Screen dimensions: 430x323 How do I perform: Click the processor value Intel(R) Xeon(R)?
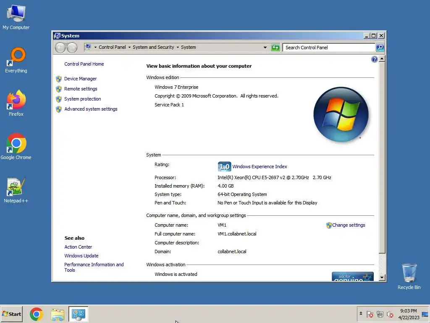pyautogui.click(x=274, y=178)
